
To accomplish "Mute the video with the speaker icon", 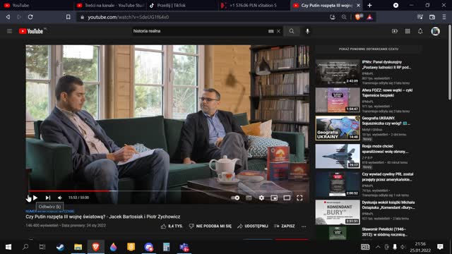I will [59, 198].
